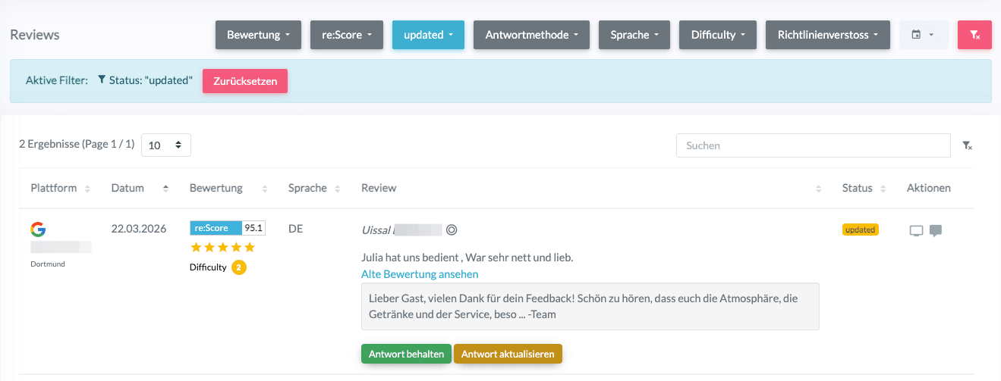The image size is (1001, 381).
Task: Click the clear-filter icon beside the search box
Action: [x=967, y=145]
